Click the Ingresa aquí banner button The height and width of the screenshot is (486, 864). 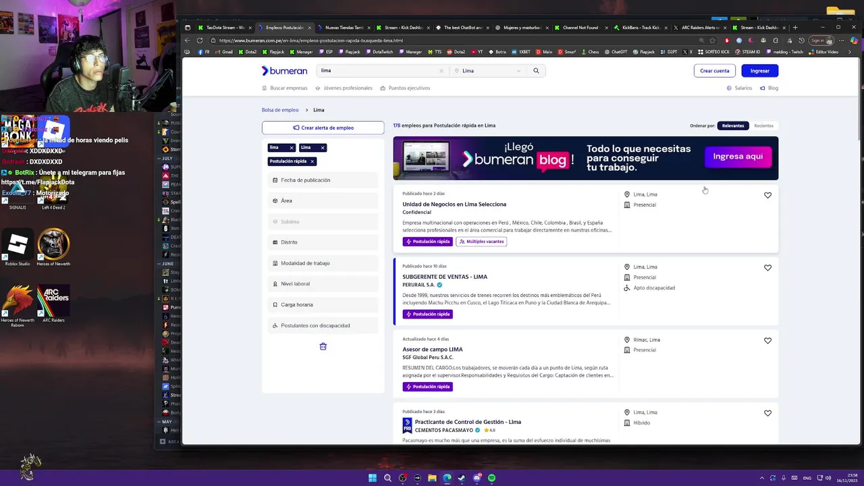pyautogui.click(x=738, y=157)
